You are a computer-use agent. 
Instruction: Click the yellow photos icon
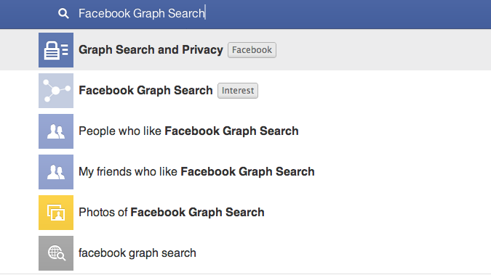click(56, 213)
